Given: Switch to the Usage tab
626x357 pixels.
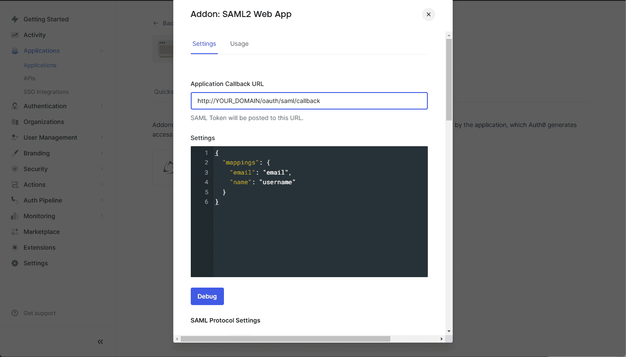Looking at the screenshot, I should pos(239,44).
